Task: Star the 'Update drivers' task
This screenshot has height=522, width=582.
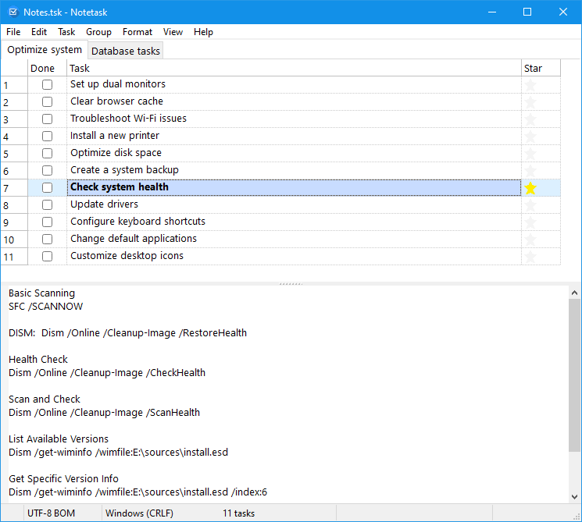Action: coord(530,205)
